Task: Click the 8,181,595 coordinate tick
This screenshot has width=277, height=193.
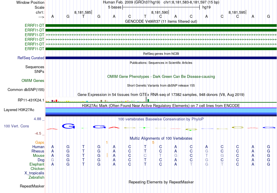Action: click(x=237, y=12)
